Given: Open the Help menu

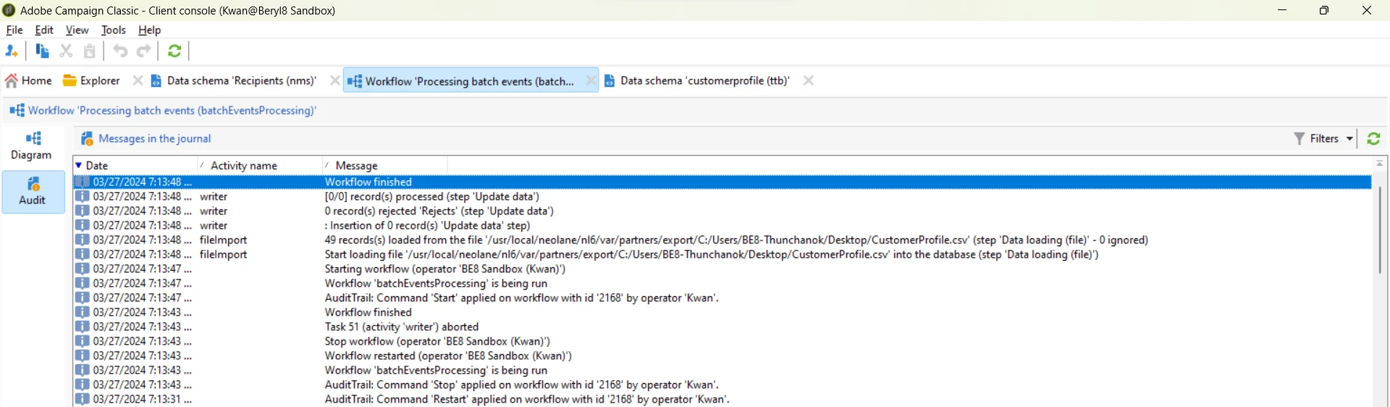Looking at the screenshot, I should click(149, 30).
